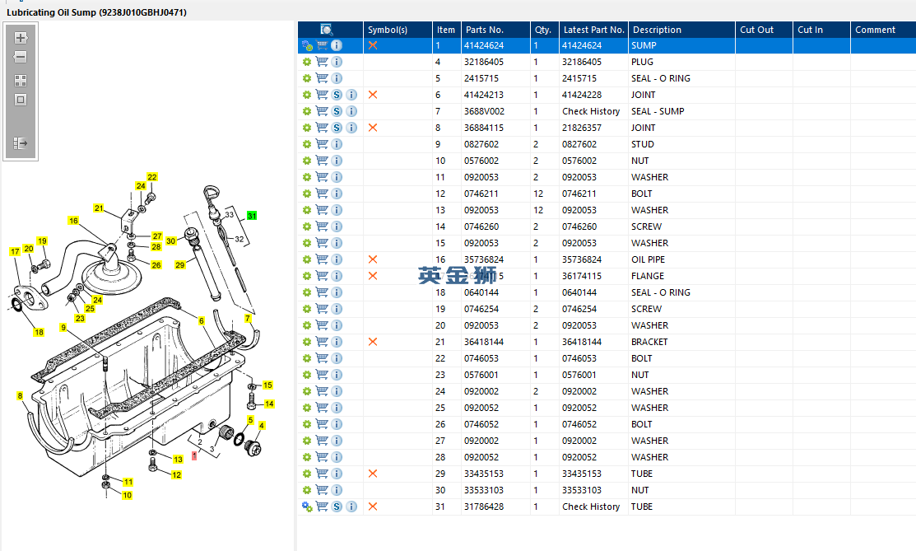
Task: Zoom out of the sump diagram
Action: pos(21,58)
